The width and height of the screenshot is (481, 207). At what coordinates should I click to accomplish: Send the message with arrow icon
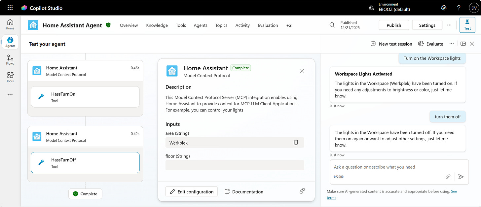coord(461,177)
